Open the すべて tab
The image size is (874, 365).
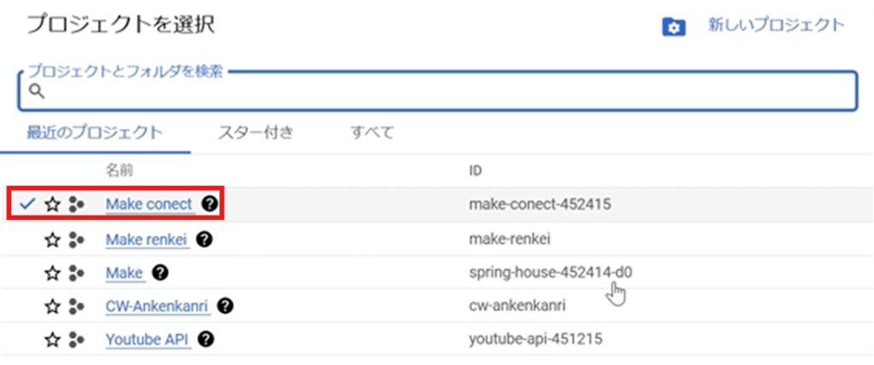click(372, 132)
